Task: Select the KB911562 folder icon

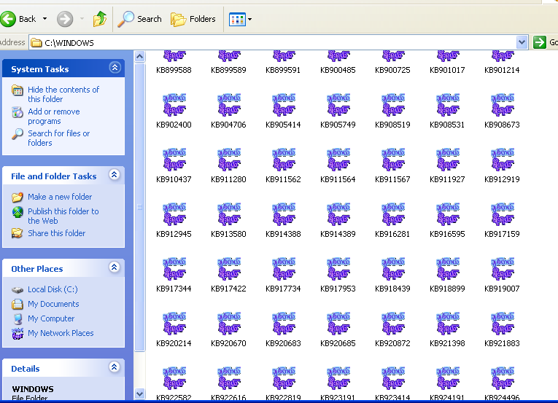Action: (x=283, y=160)
